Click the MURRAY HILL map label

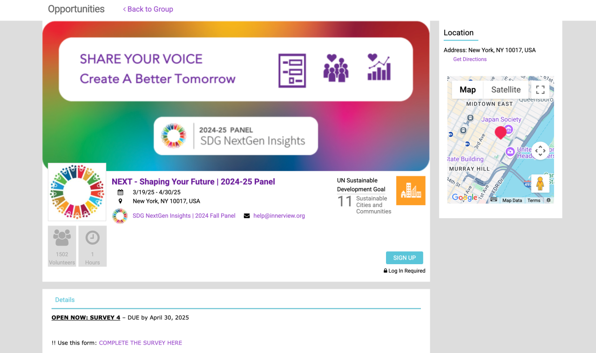point(469,169)
